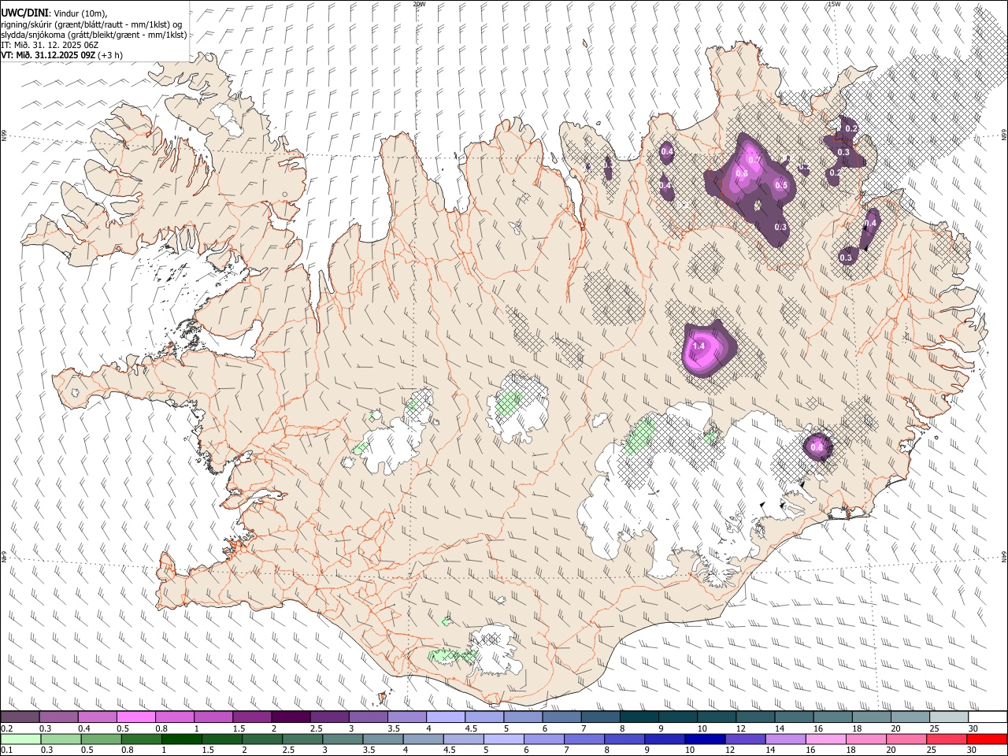Viewport: 1008px width, 756px height.
Task: Select the VT: Mið. 31.12.2025 09Z (+3 h) line
Action: click(x=61, y=57)
